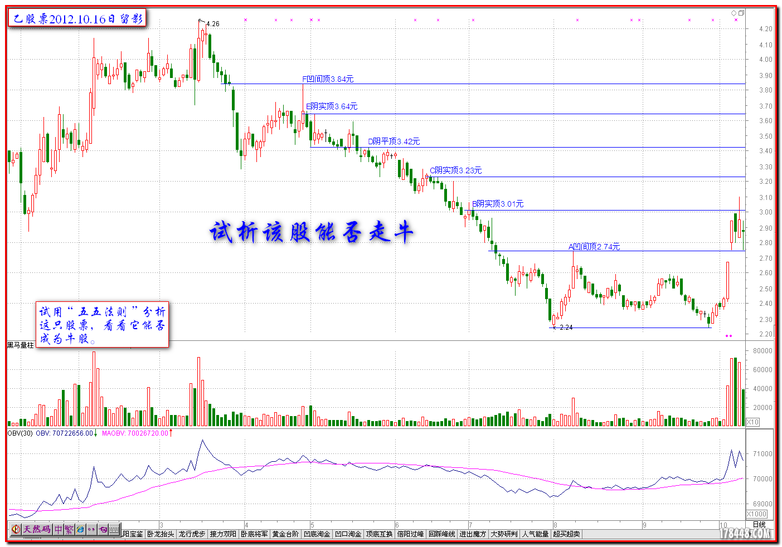The image size is (782, 547).
Task: Toggle the 繁 traditional character button
Action: tap(69, 529)
